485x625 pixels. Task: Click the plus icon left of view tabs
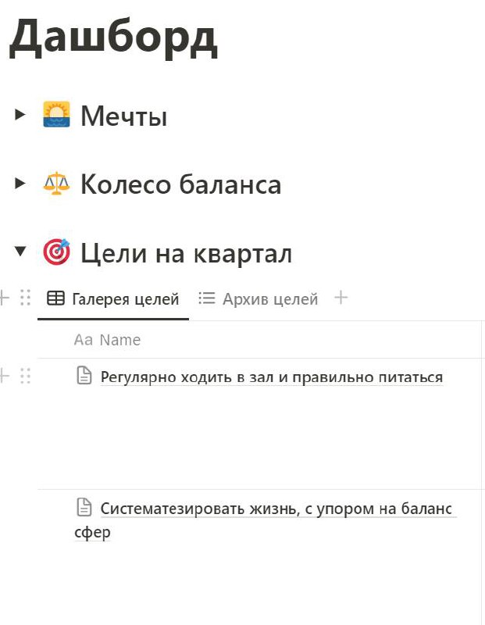(x=4, y=298)
